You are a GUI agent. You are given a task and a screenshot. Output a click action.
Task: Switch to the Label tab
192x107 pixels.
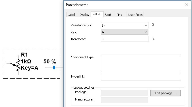click(x=71, y=15)
